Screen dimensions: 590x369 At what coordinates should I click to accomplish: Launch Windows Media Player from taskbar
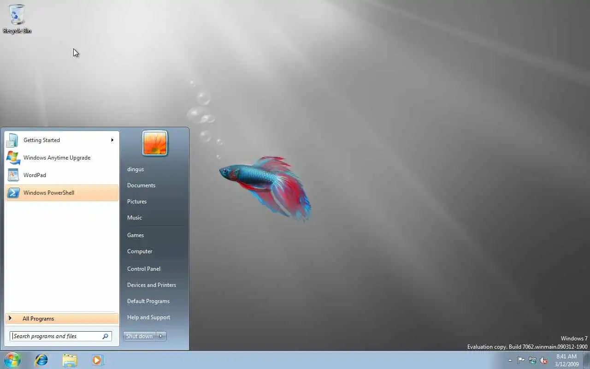(98, 360)
